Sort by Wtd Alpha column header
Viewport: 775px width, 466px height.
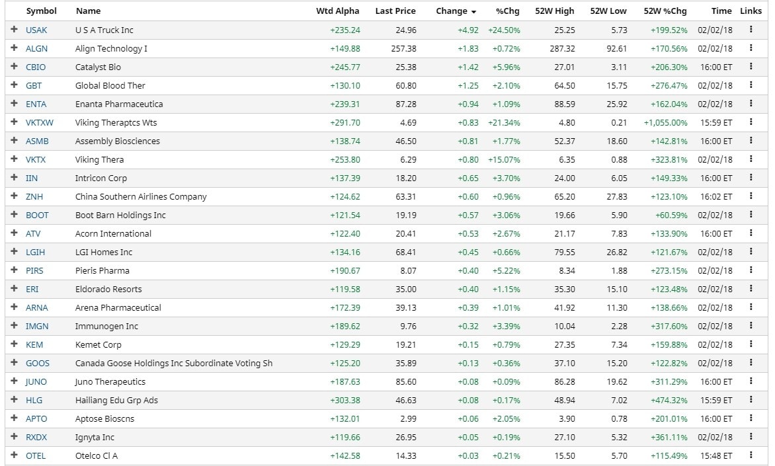[x=337, y=11]
